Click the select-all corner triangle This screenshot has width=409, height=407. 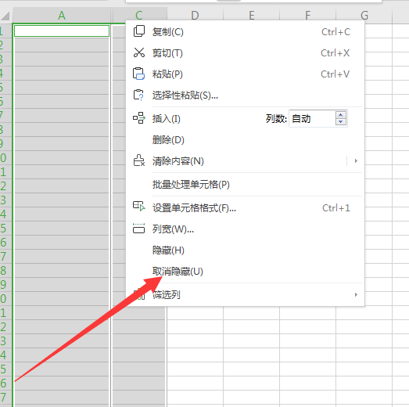click(x=5, y=16)
